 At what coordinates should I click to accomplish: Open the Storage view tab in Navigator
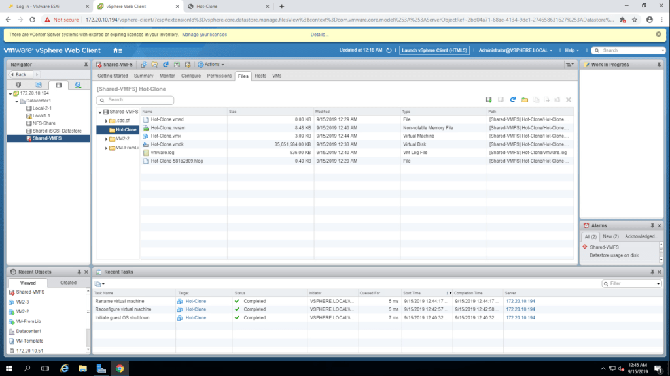pyautogui.click(x=58, y=85)
